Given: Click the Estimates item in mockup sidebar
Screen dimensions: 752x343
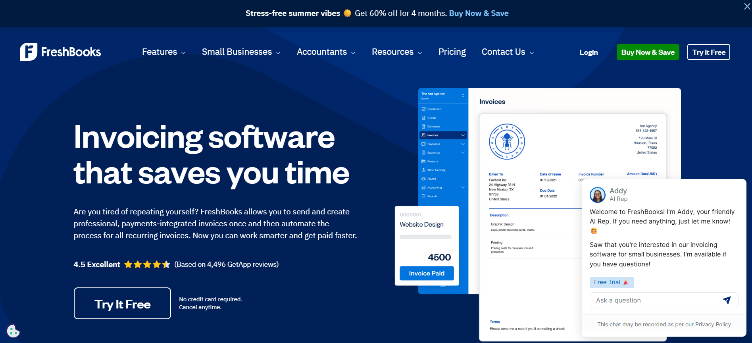Looking at the screenshot, I should tap(433, 126).
